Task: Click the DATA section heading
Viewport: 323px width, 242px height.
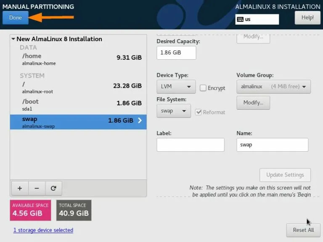Action: click(x=29, y=47)
